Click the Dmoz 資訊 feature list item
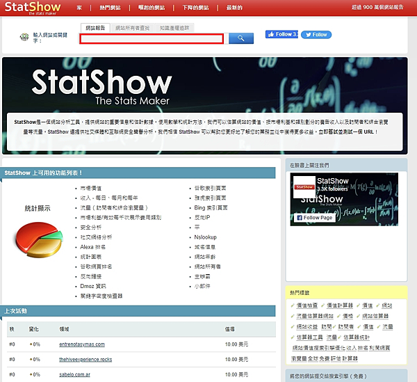Image resolution: width=417 pixels, height=382 pixels. tap(93, 286)
